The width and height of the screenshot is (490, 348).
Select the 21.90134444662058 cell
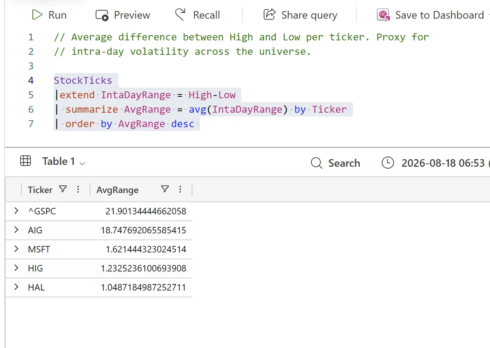pyautogui.click(x=146, y=211)
